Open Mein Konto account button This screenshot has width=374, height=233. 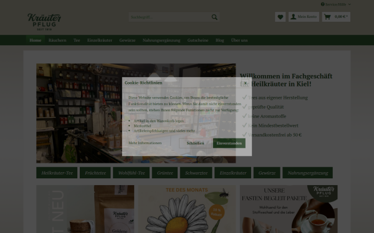pos(304,17)
